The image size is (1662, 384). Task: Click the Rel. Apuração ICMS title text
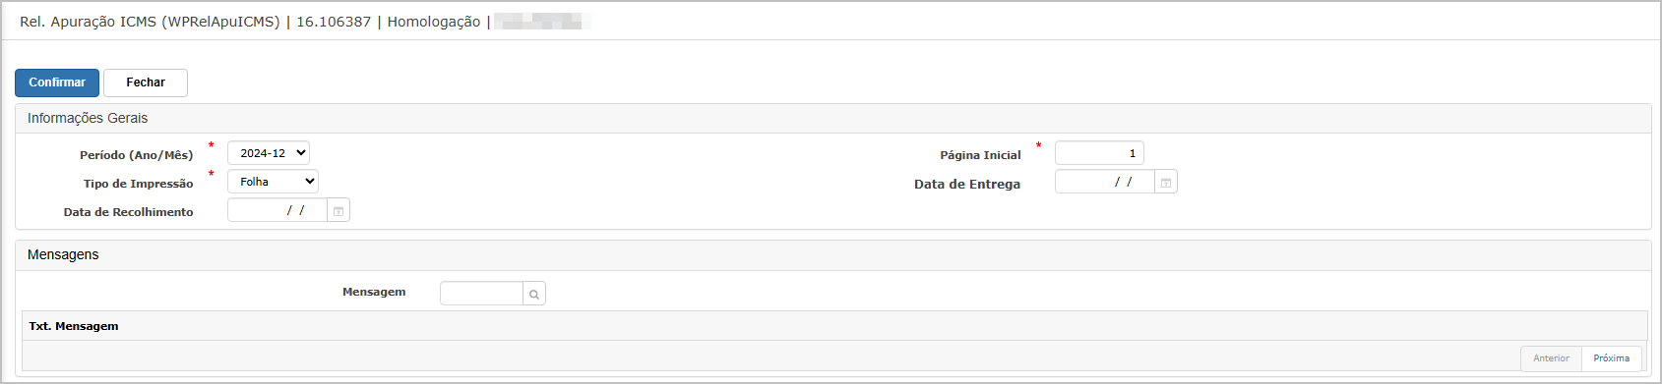[x=150, y=22]
